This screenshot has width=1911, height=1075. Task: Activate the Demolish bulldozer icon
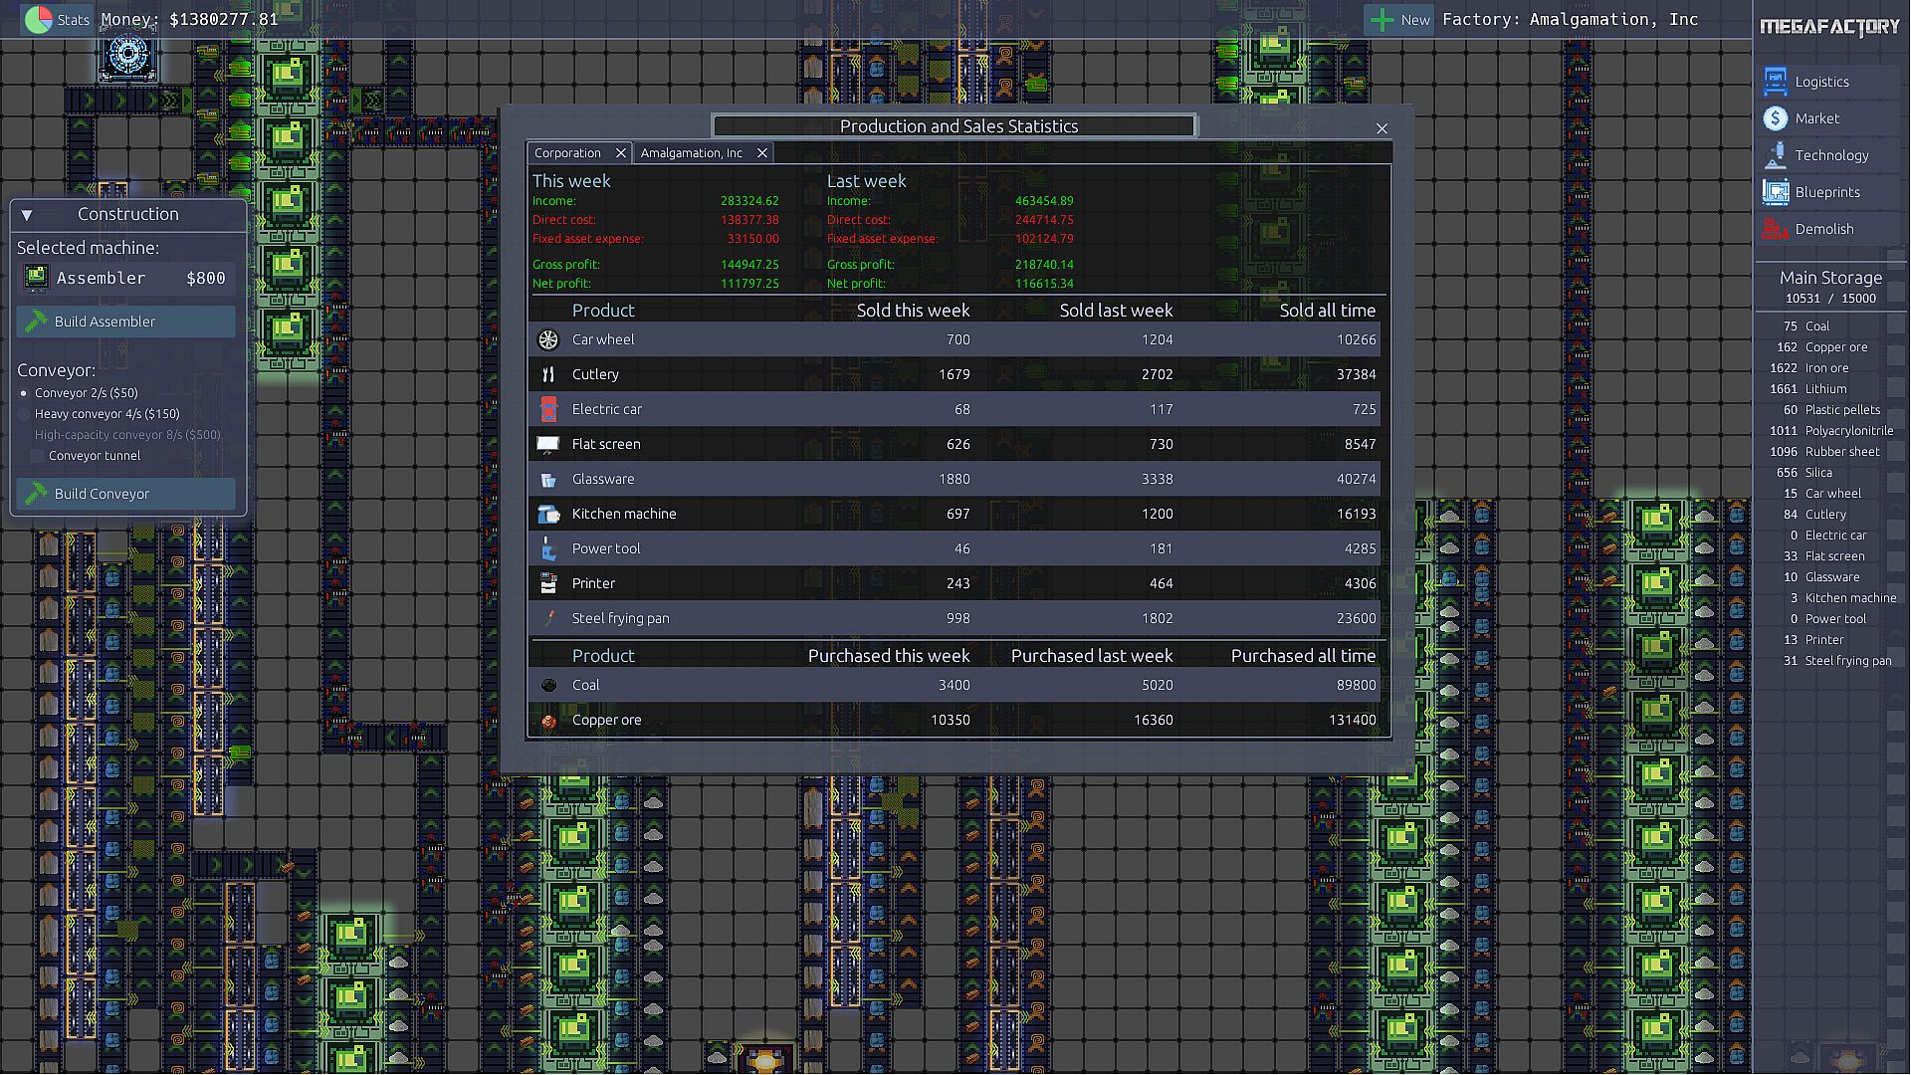(1775, 229)
